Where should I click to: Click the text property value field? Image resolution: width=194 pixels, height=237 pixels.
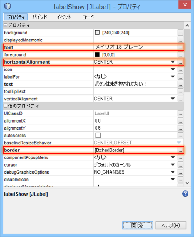tap(136, 84)
